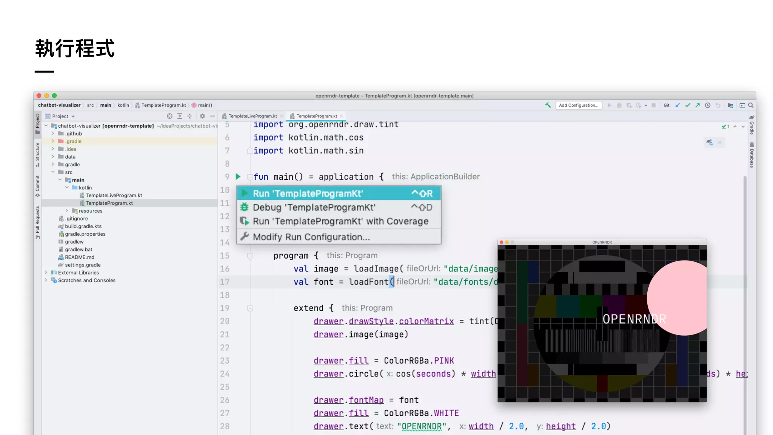The width and height of the screenshot is (773, 435).
Task: Open Commit tool window side tab
Action: coord(37,186)
